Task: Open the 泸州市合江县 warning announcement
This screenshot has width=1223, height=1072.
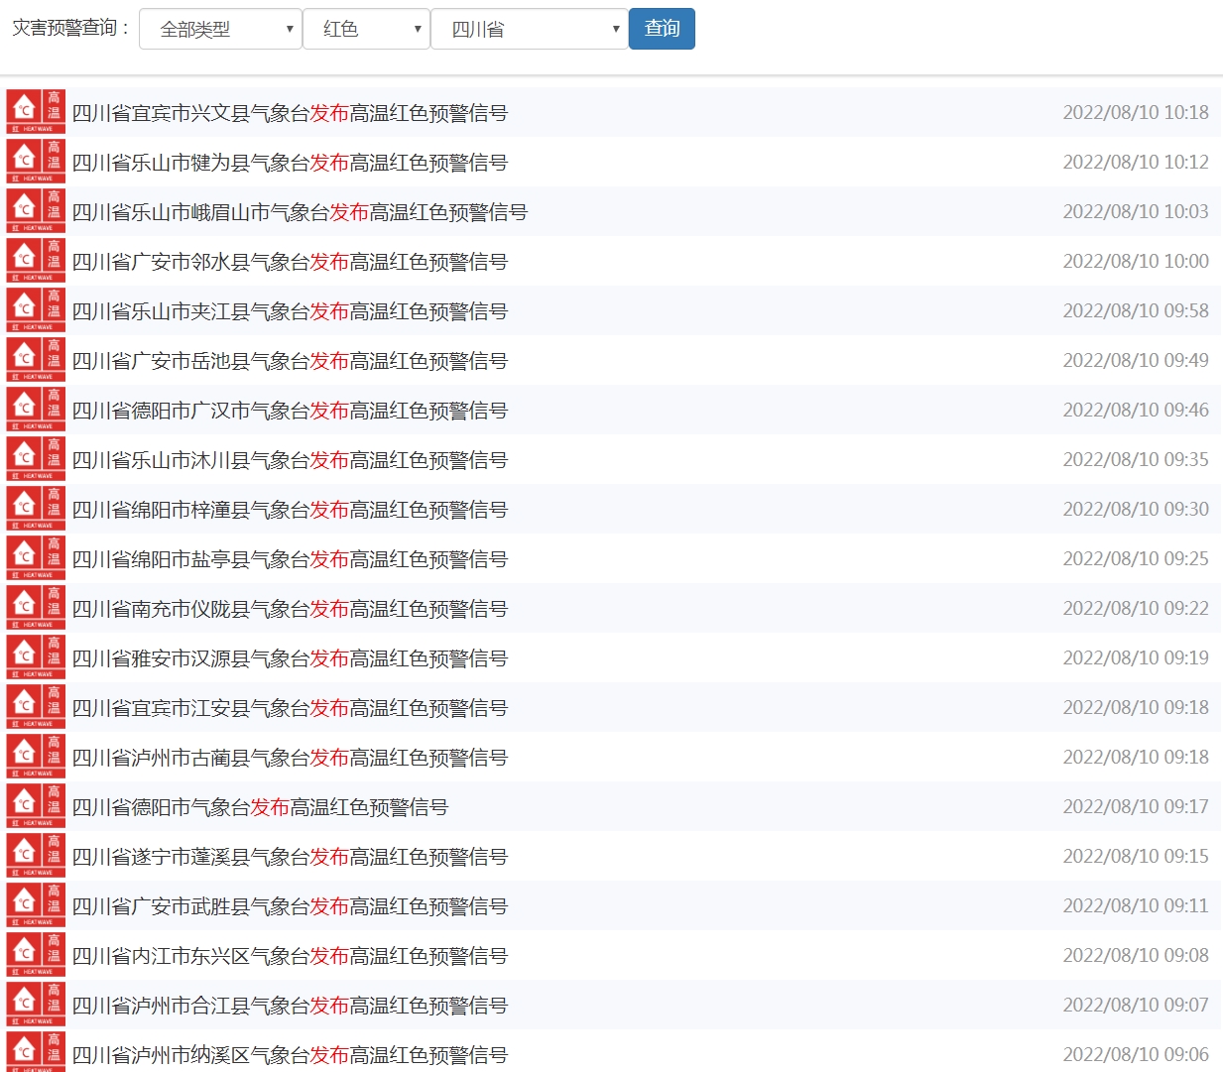Action: (290, 1006)
